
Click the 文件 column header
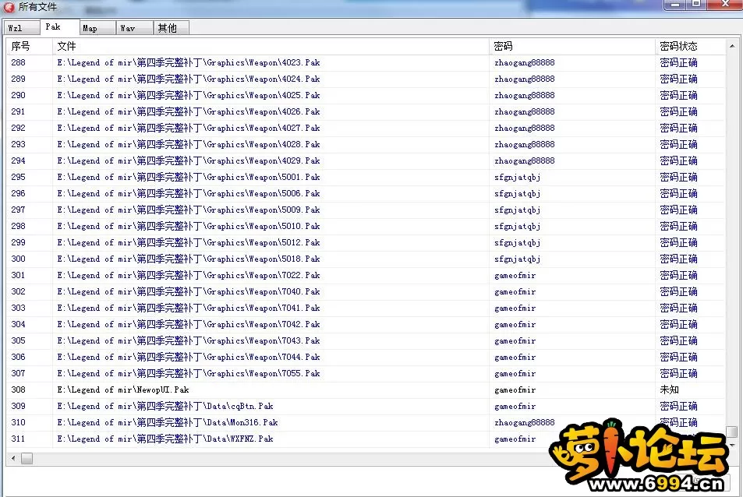(x=271, y=46)
